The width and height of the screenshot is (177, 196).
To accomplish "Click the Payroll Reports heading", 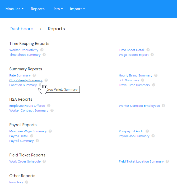I will [x=23, y=125].
